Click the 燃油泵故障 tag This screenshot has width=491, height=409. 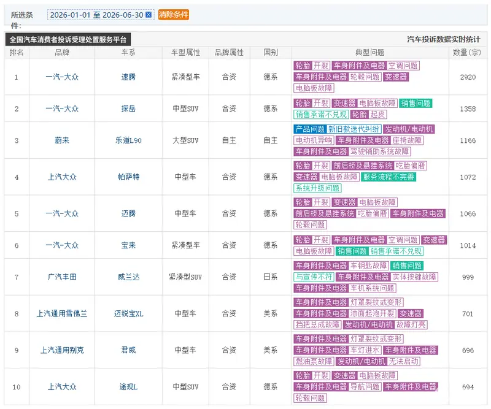click(x=314, y=361)
